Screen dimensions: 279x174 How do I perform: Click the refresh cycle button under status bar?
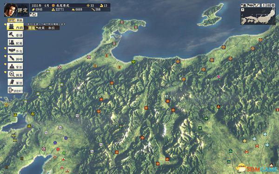pyautogui.click(x=33, y=14)
